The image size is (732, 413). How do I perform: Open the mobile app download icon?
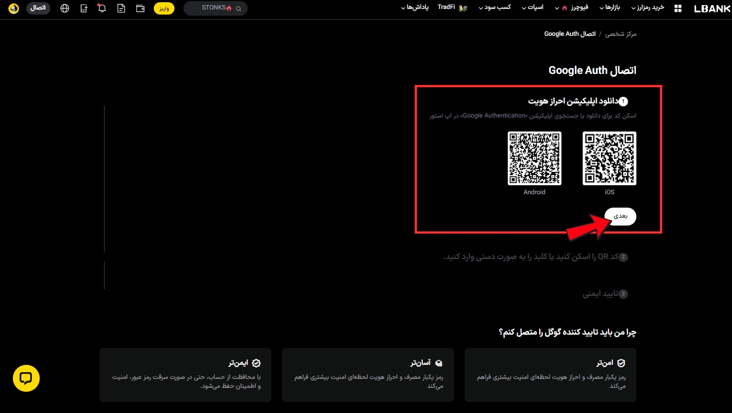(x=83, y=8)
